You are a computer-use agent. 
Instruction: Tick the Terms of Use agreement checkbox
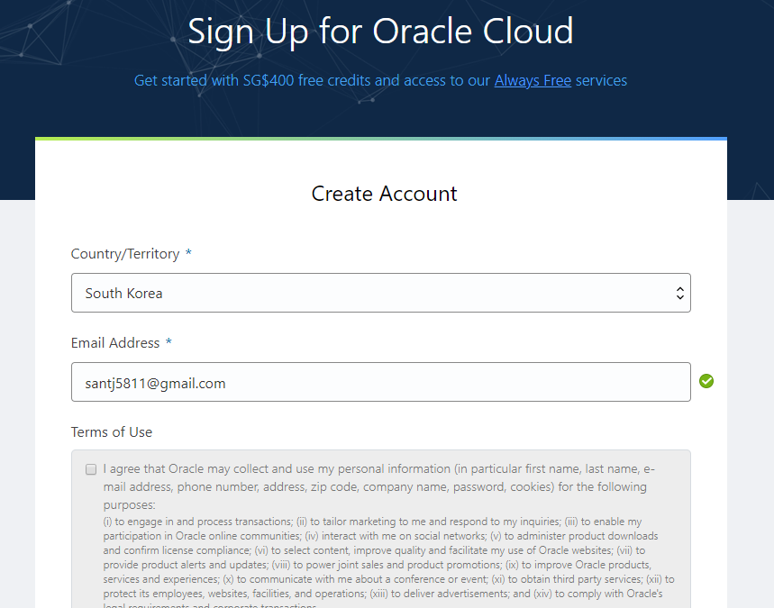pos(91,469)
